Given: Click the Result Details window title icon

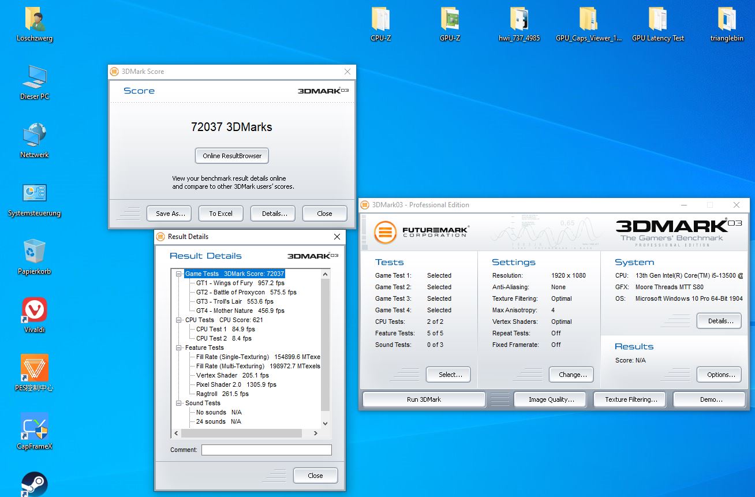Looking at the screenshot, I should (x=161, y=237).
